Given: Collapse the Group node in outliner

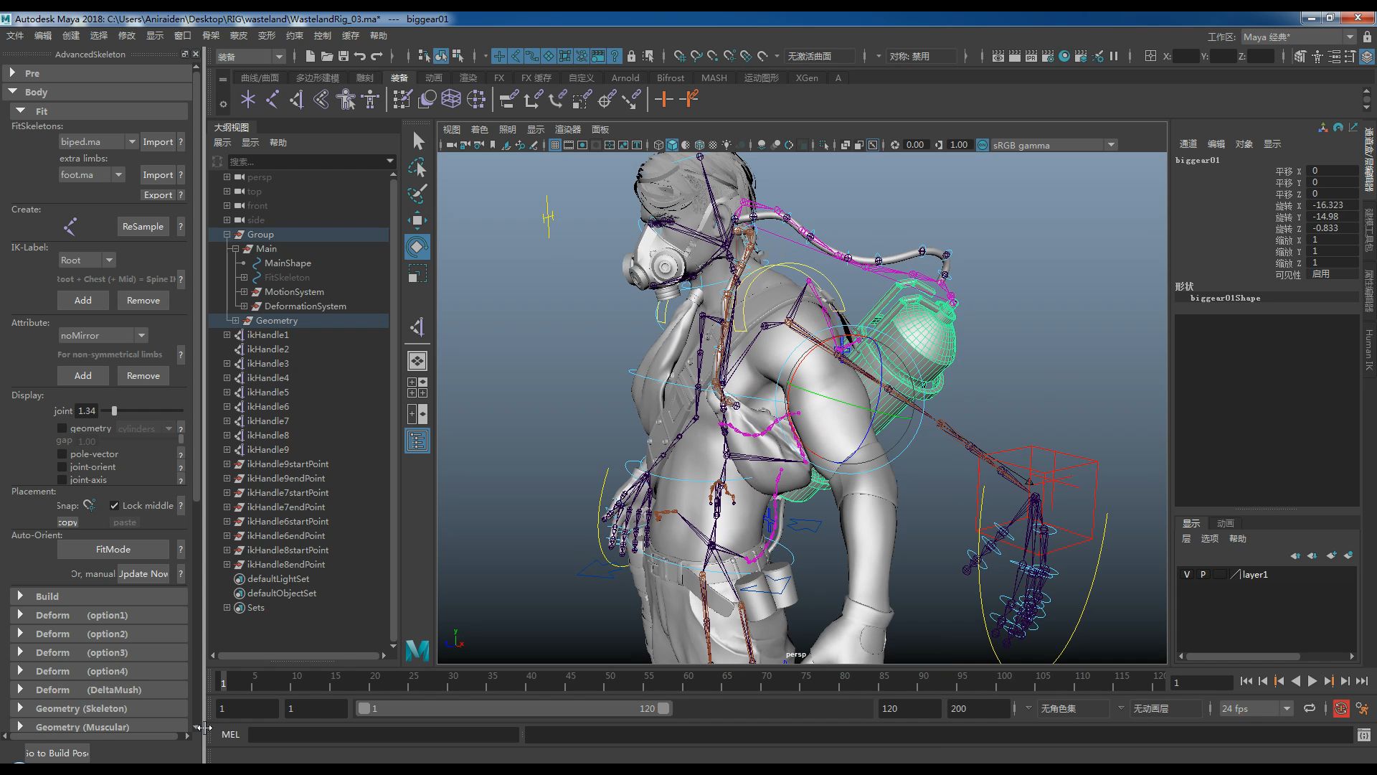Looking at the screenshot, I should click(227, 235).
